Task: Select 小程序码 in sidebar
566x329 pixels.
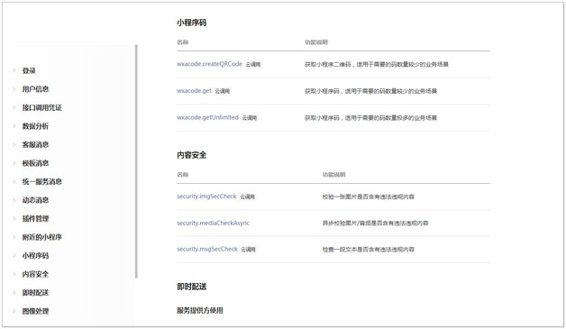Action: click(35, 255)
